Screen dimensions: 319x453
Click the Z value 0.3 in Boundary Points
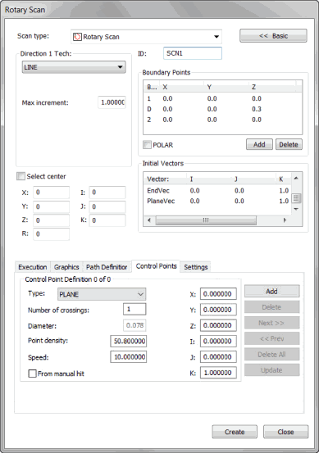(x=256, y=109)
